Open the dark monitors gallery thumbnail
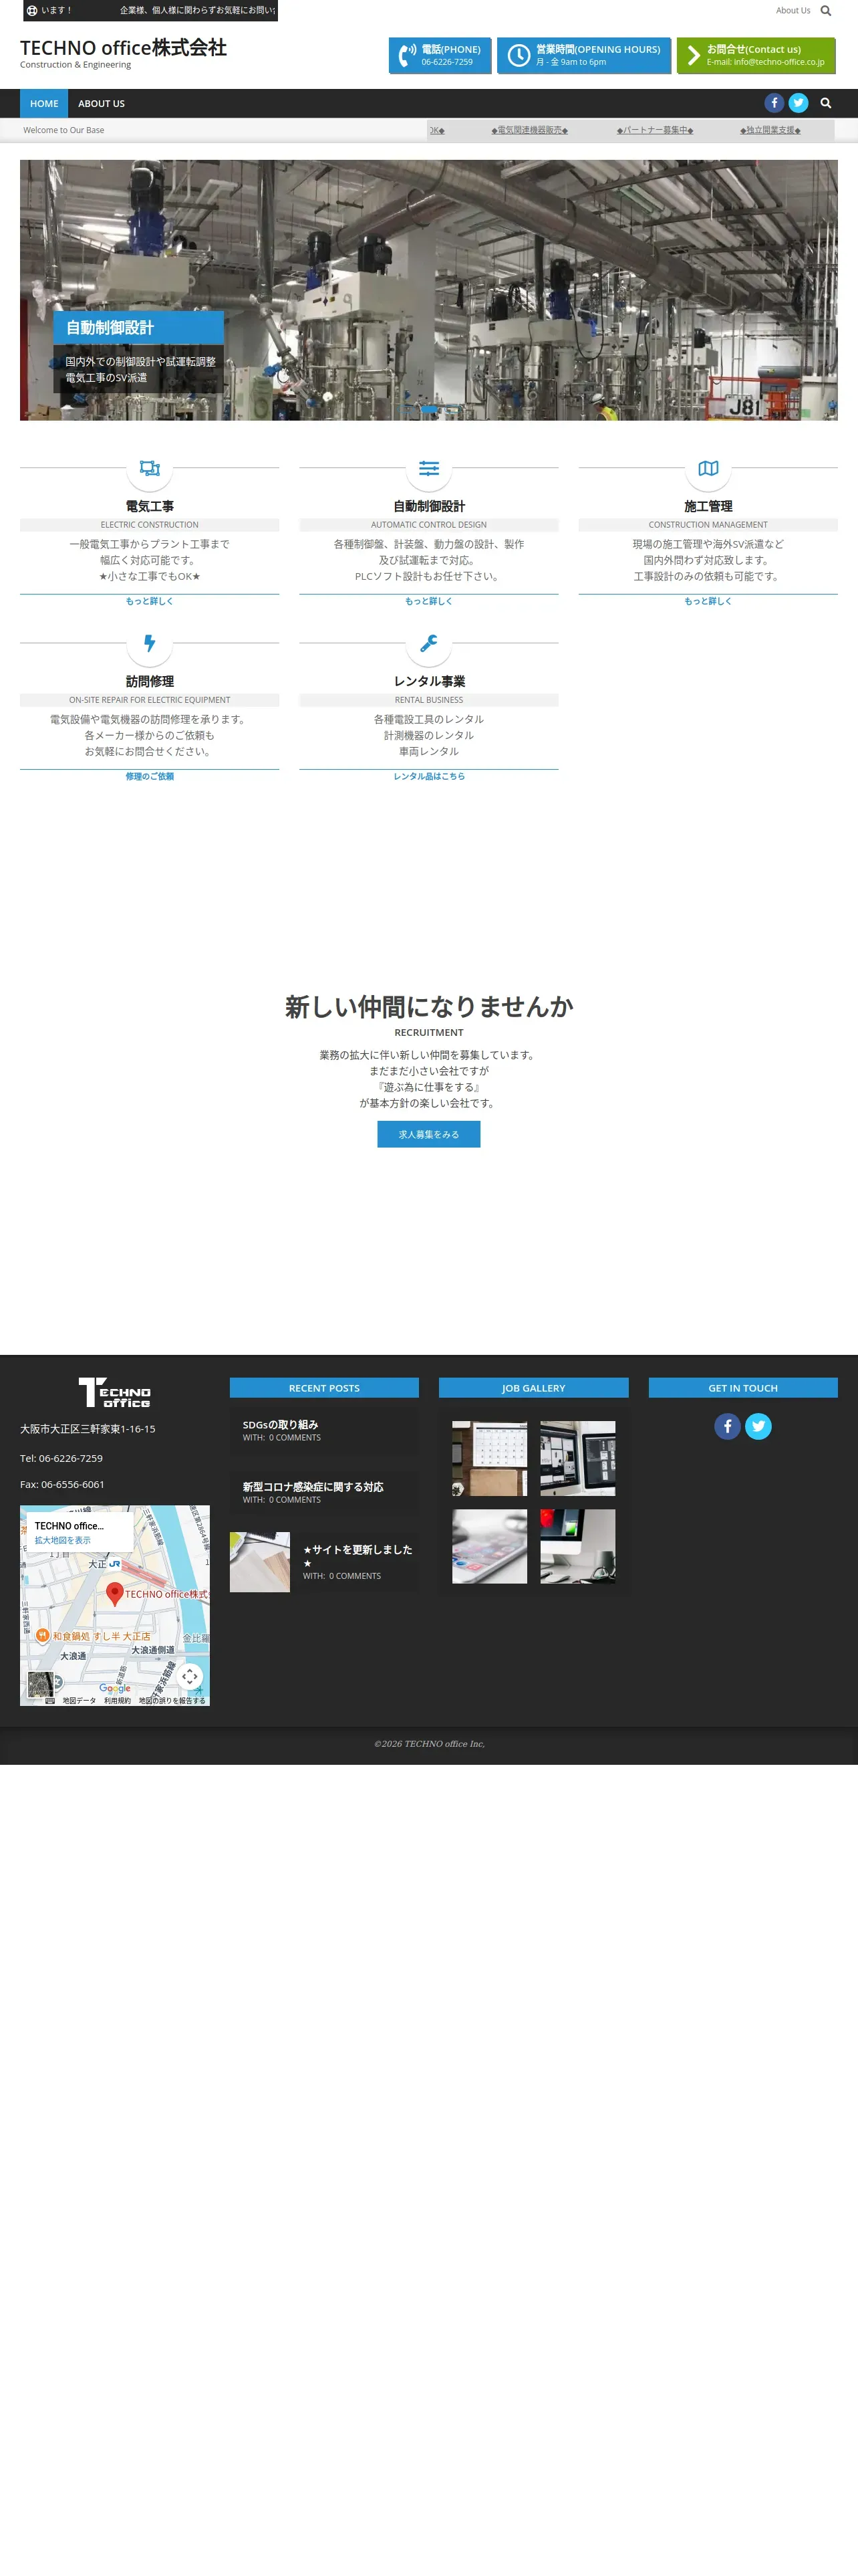This screenshot has height=2576, width=858. (x=577, y=1458)
